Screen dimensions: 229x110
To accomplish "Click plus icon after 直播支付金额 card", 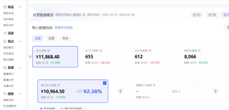I will (215, 91).
